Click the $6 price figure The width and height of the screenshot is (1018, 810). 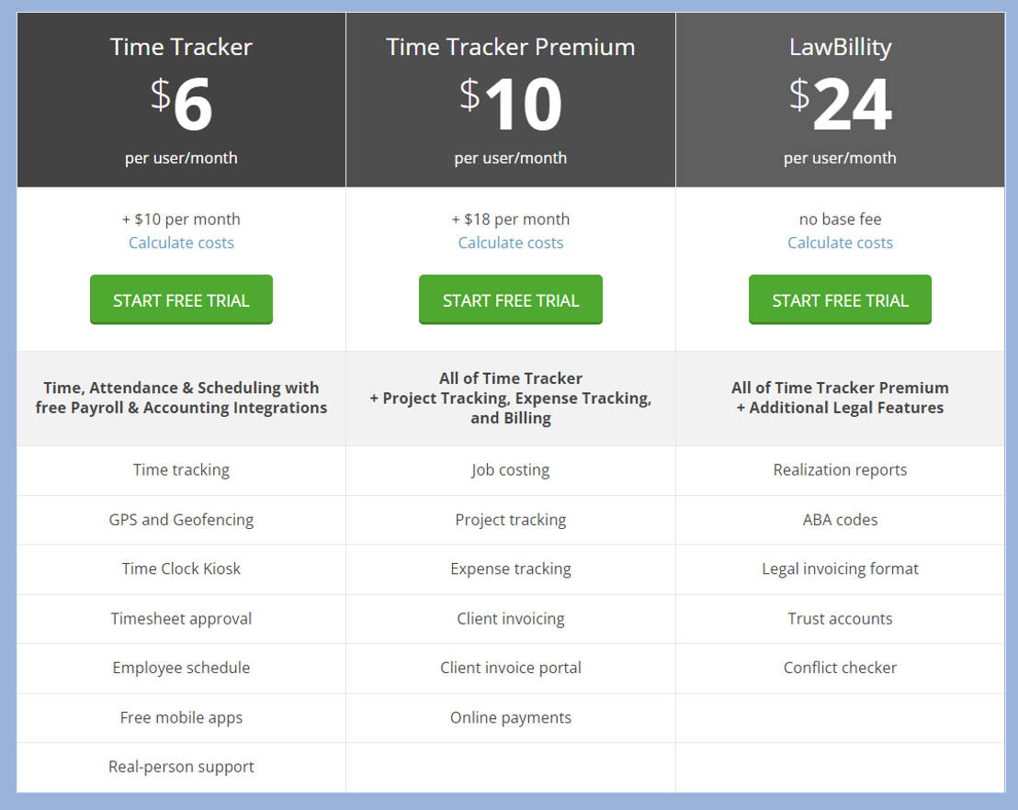[x=181, y=103]
